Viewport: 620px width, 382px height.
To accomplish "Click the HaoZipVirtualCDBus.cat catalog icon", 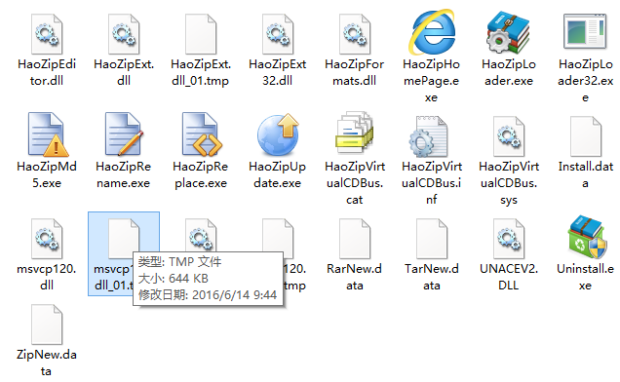I will tap(355, 133).
